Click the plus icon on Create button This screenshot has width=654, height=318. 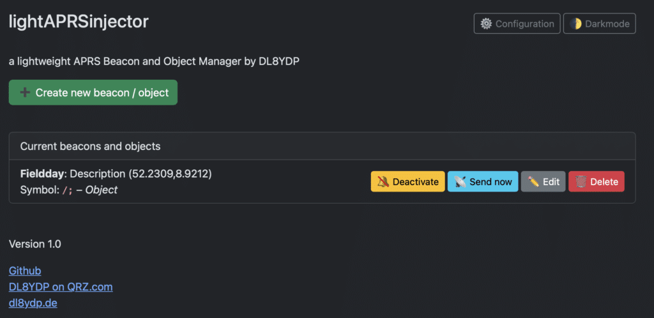(x=25, y=93)
